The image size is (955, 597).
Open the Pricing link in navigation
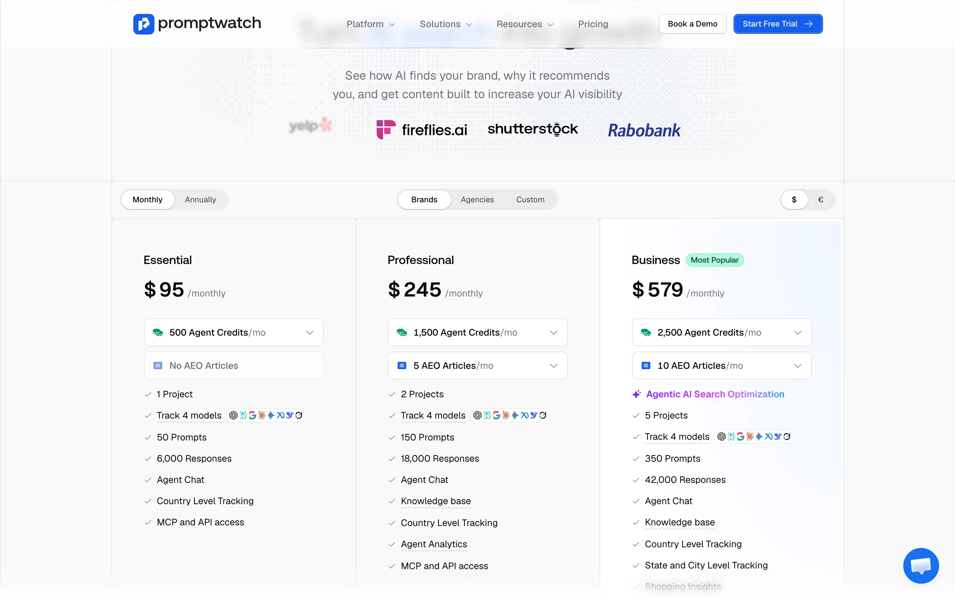[x=593, y=24]
